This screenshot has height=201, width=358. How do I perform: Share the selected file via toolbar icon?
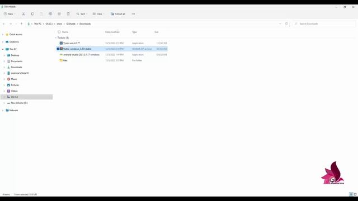59,14
